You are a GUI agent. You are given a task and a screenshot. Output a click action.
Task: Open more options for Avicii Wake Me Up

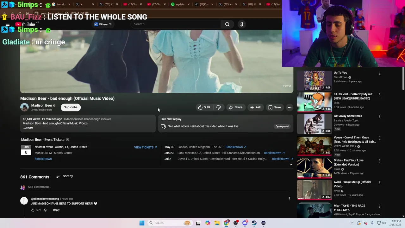point(380,183)
